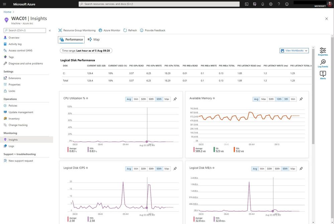Open portal settings gear
This screenshot has height=224, width=334.
click(x=271, y=4)
